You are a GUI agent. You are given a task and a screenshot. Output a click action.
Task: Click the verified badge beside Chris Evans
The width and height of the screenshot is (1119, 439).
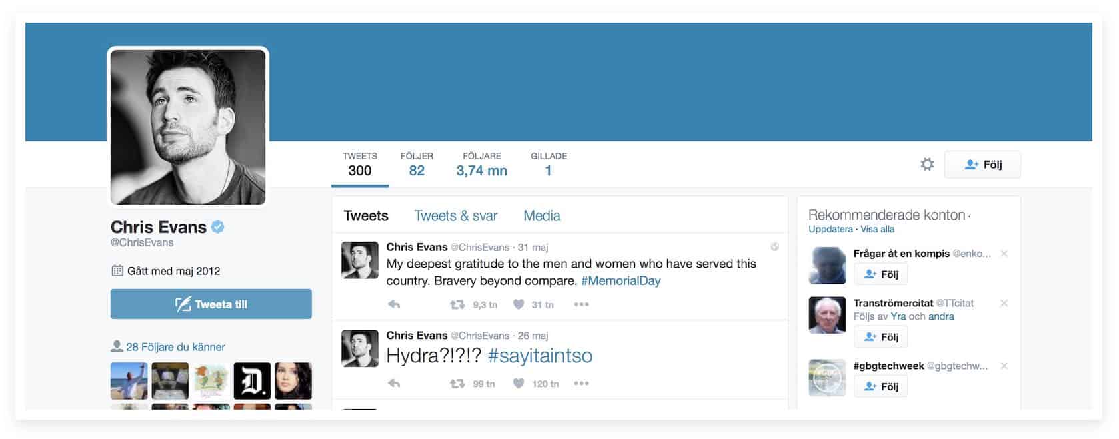[218, 227]
